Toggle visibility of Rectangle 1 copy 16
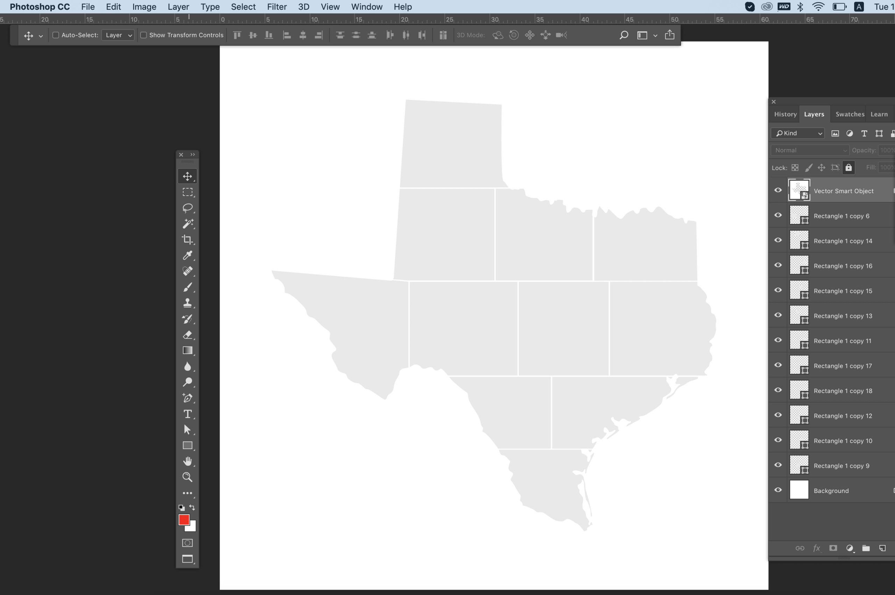Screen dimensions: 895x595 tap(778, 265)
